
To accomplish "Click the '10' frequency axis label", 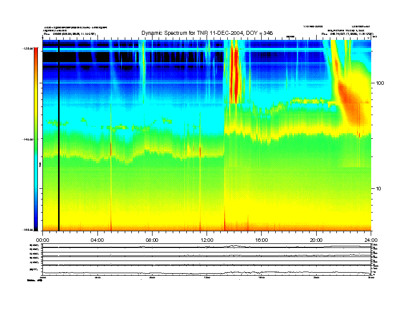I will pos(378,189).
